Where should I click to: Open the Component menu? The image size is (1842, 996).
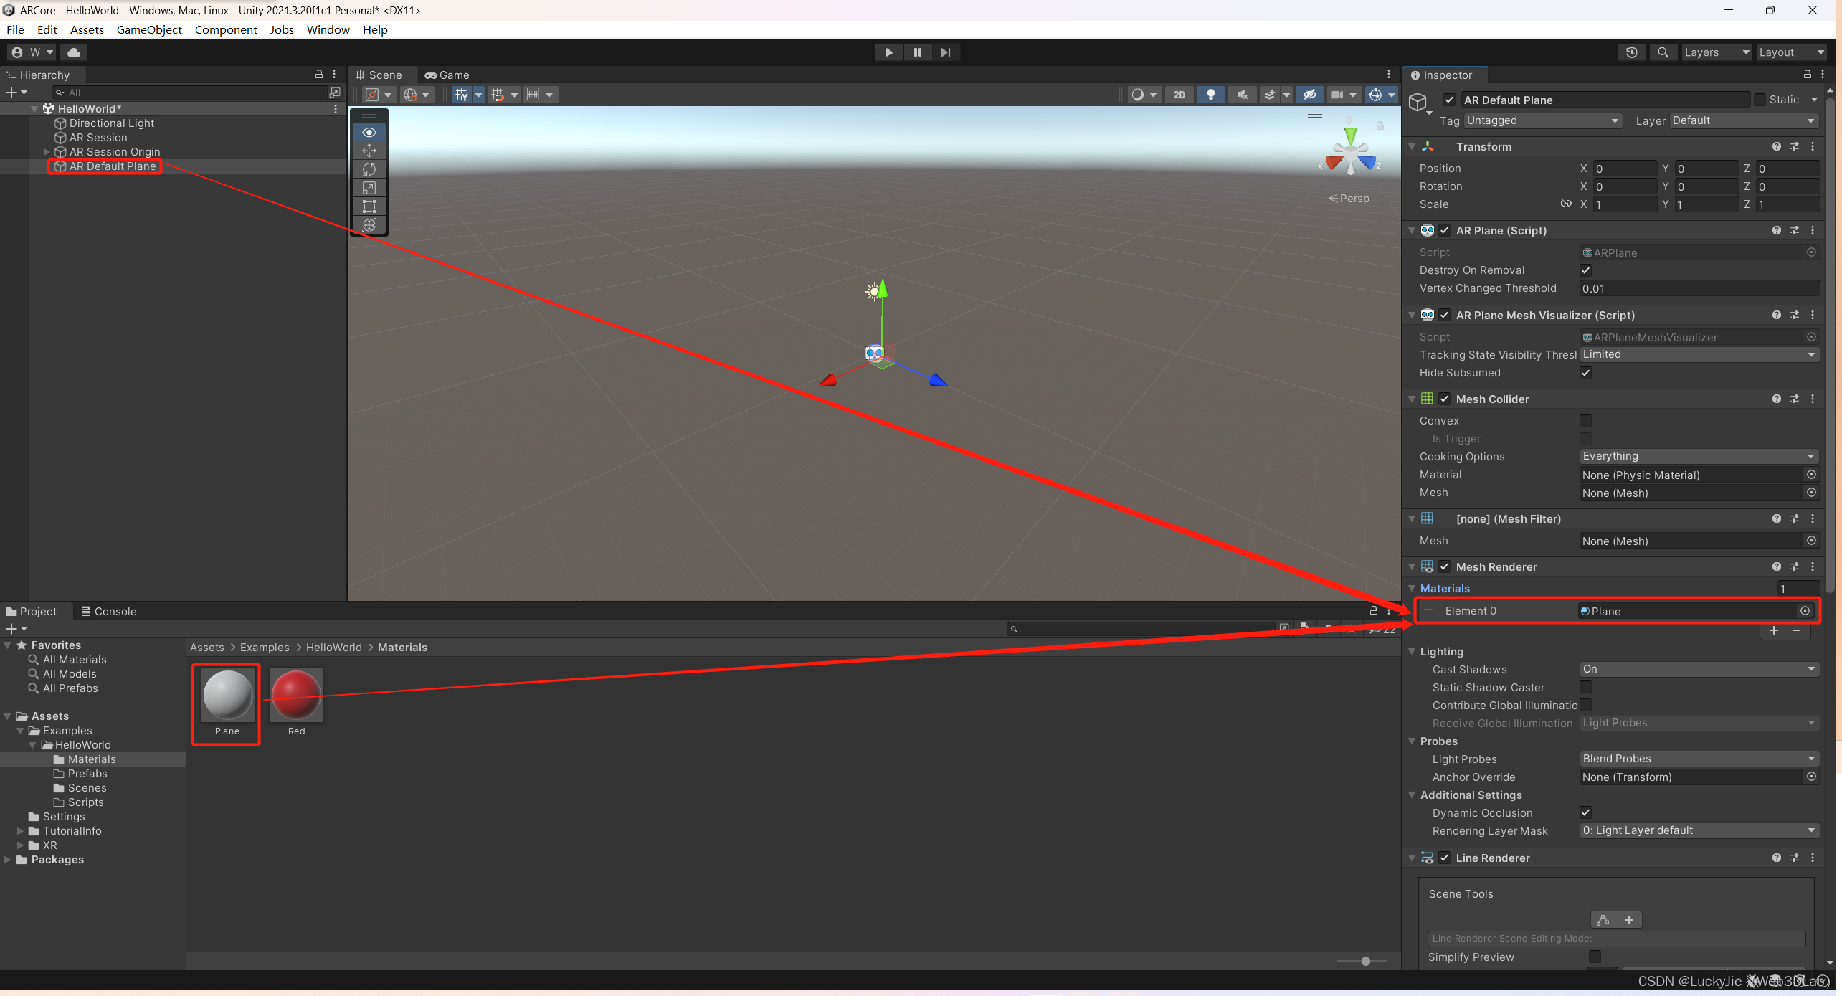(x=226, y=29)
